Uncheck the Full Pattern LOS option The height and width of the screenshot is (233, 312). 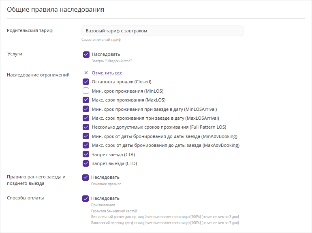coord(86,127)
